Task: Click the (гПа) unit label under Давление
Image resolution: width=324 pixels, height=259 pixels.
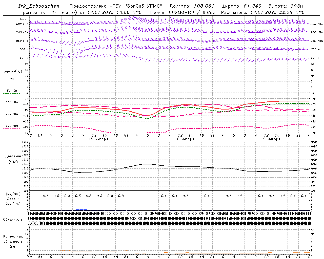Action: (13, 162)
